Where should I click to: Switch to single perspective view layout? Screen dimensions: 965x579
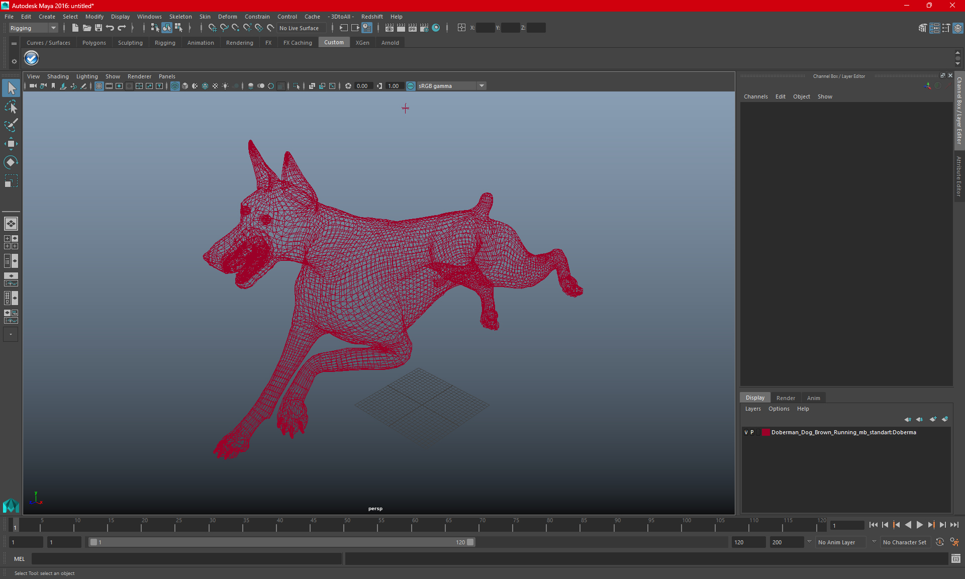click(11, 224)
